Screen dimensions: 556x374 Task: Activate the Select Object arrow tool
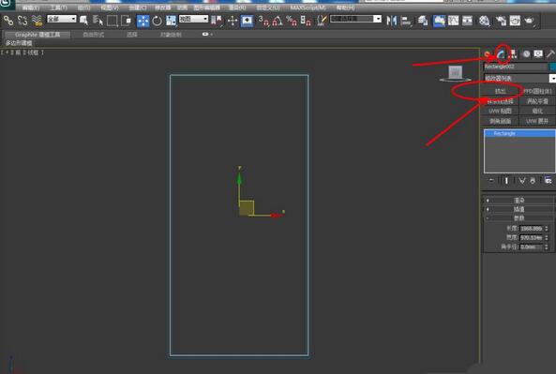pyautogui.click(x=83, y=21)
